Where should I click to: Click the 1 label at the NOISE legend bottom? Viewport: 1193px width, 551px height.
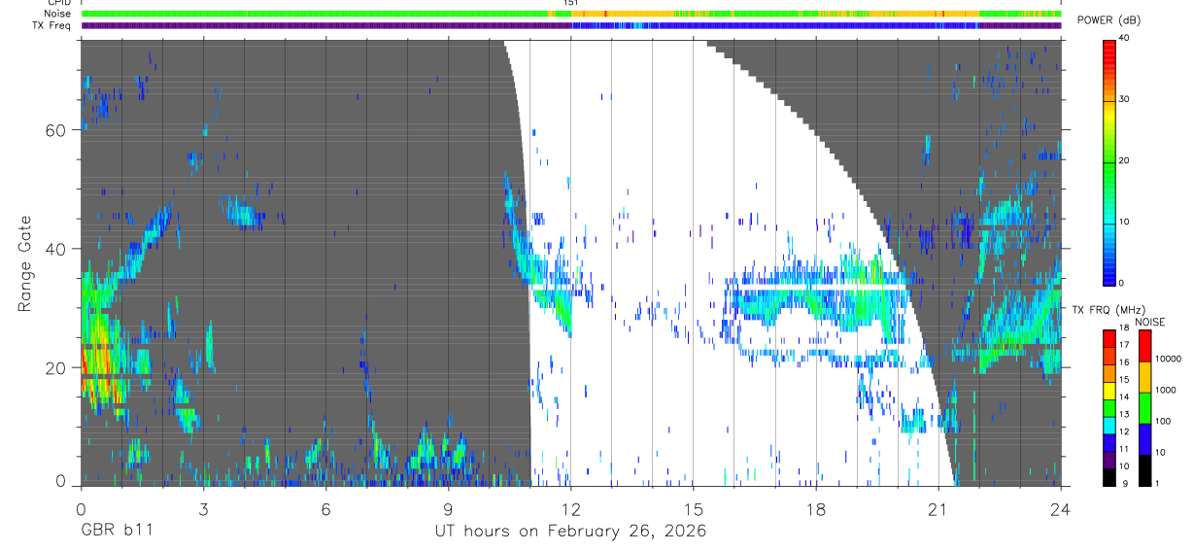pos(1157,483)
